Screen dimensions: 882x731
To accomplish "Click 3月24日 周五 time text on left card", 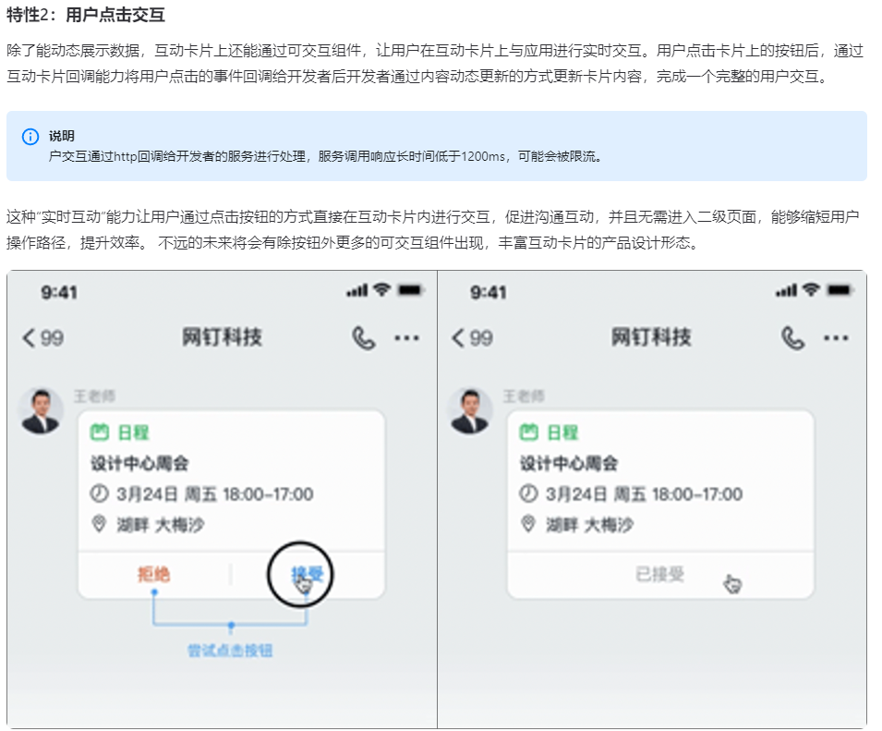I will [214, 494].
